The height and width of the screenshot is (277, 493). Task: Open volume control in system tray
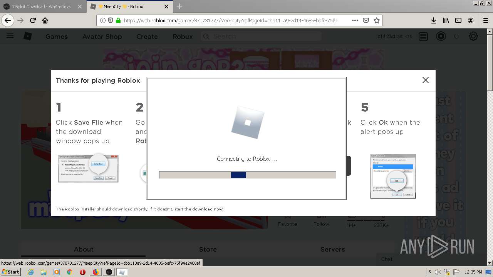click(438, 272)
